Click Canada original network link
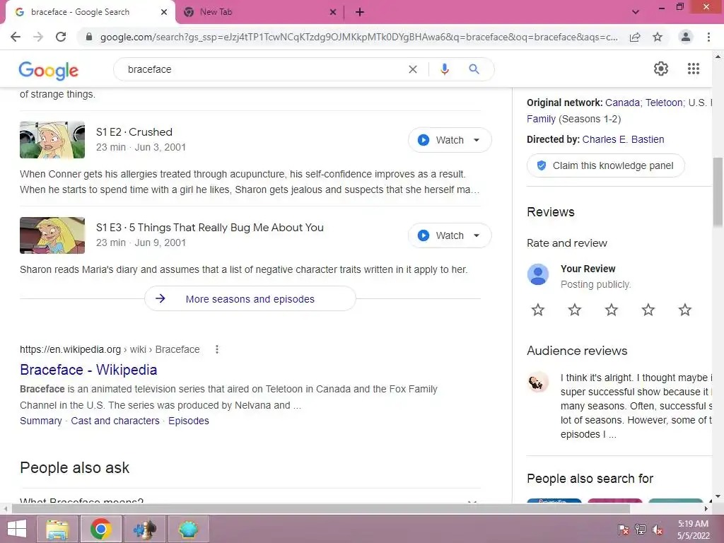This screenshot has height=543, width=724. click(622, 103)
